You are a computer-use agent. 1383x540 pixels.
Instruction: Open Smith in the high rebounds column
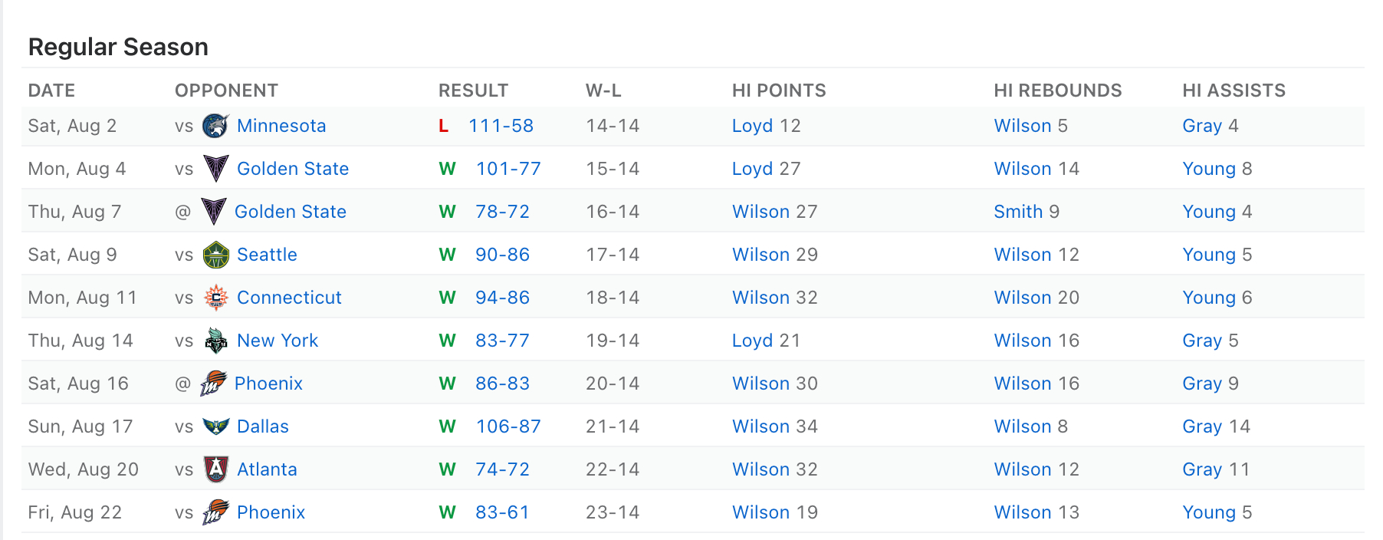[x=1018, y=212]
